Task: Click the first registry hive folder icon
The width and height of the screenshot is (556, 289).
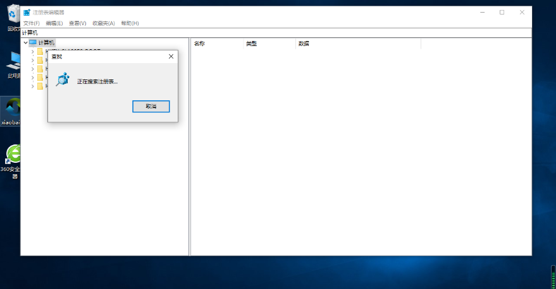Action: point(40,52)
